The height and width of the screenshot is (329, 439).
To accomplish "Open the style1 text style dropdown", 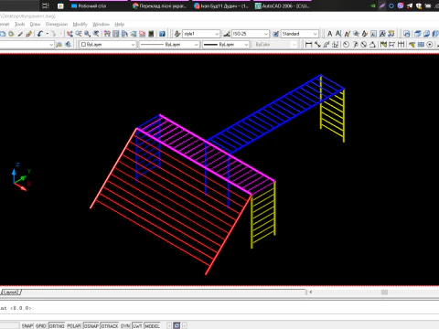I will (201, 34).
